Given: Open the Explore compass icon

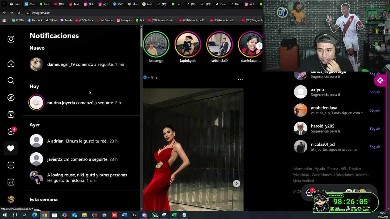Looking at the screenshot, I should tap(11, 98).
